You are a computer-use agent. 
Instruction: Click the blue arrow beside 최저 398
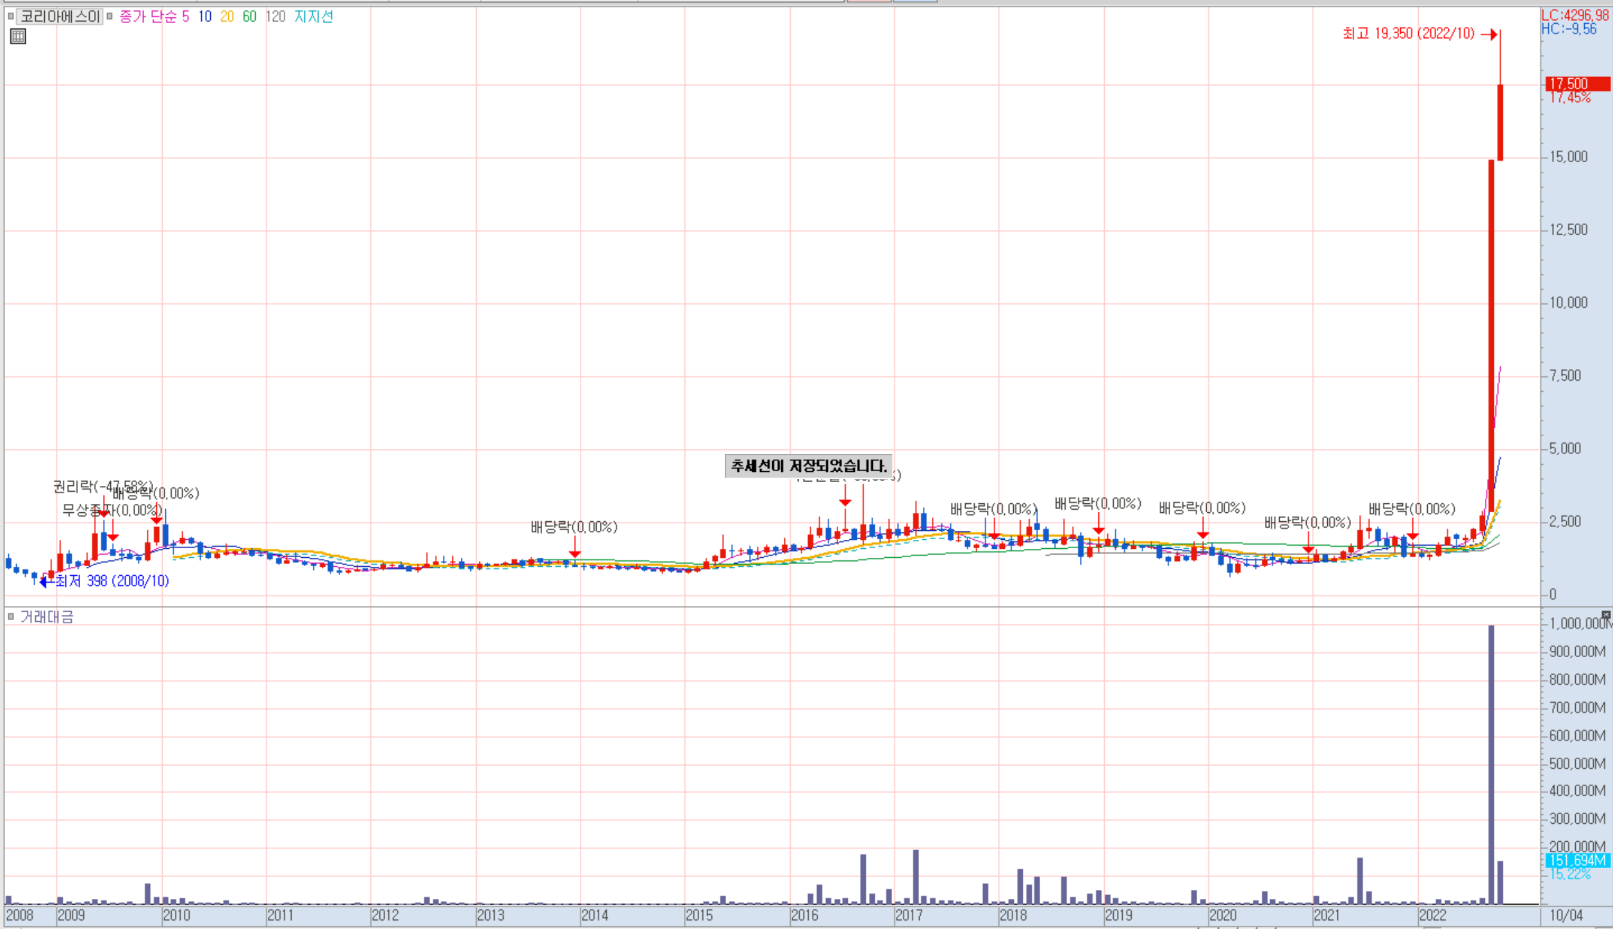pos(44,582)
